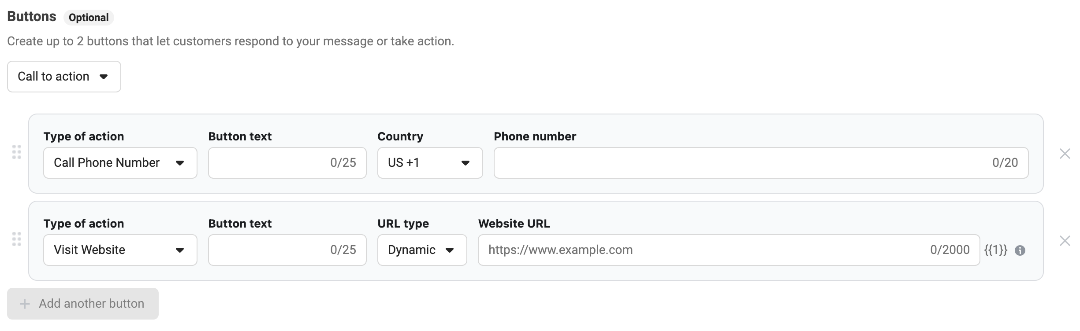Click the plus icon in Add another button
The height and width of the screenshot is (331, 1080).
pyautogui.click(x=25, y=304)
